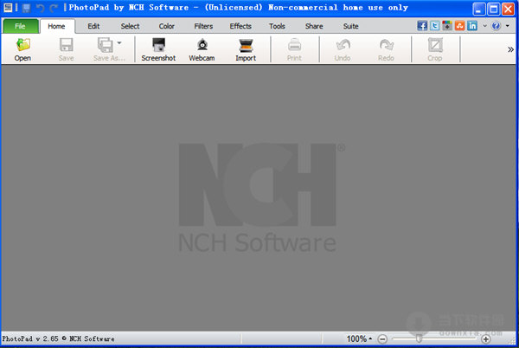Switch to the Edit tab
519x348 pixels.
pos(93,26)
